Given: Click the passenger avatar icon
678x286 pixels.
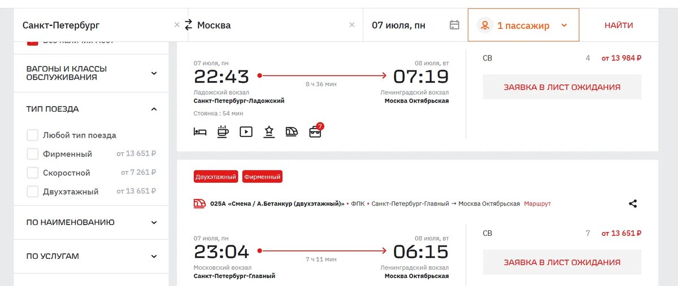Looking at the screenshot, I should pyautogui.click(x=485, y=25).
